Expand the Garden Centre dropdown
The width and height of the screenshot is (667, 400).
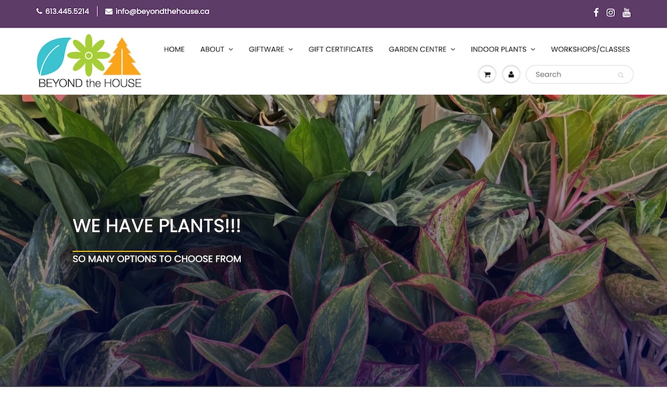pyautogui.click(x=422, y=49)
